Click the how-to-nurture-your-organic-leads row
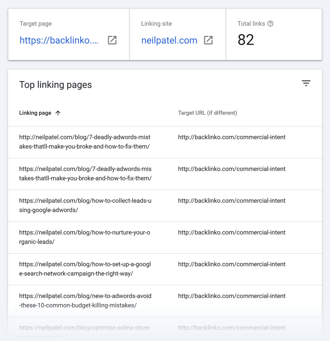The height and width of the screenshot is (341, 330). (x=85, y=237)
